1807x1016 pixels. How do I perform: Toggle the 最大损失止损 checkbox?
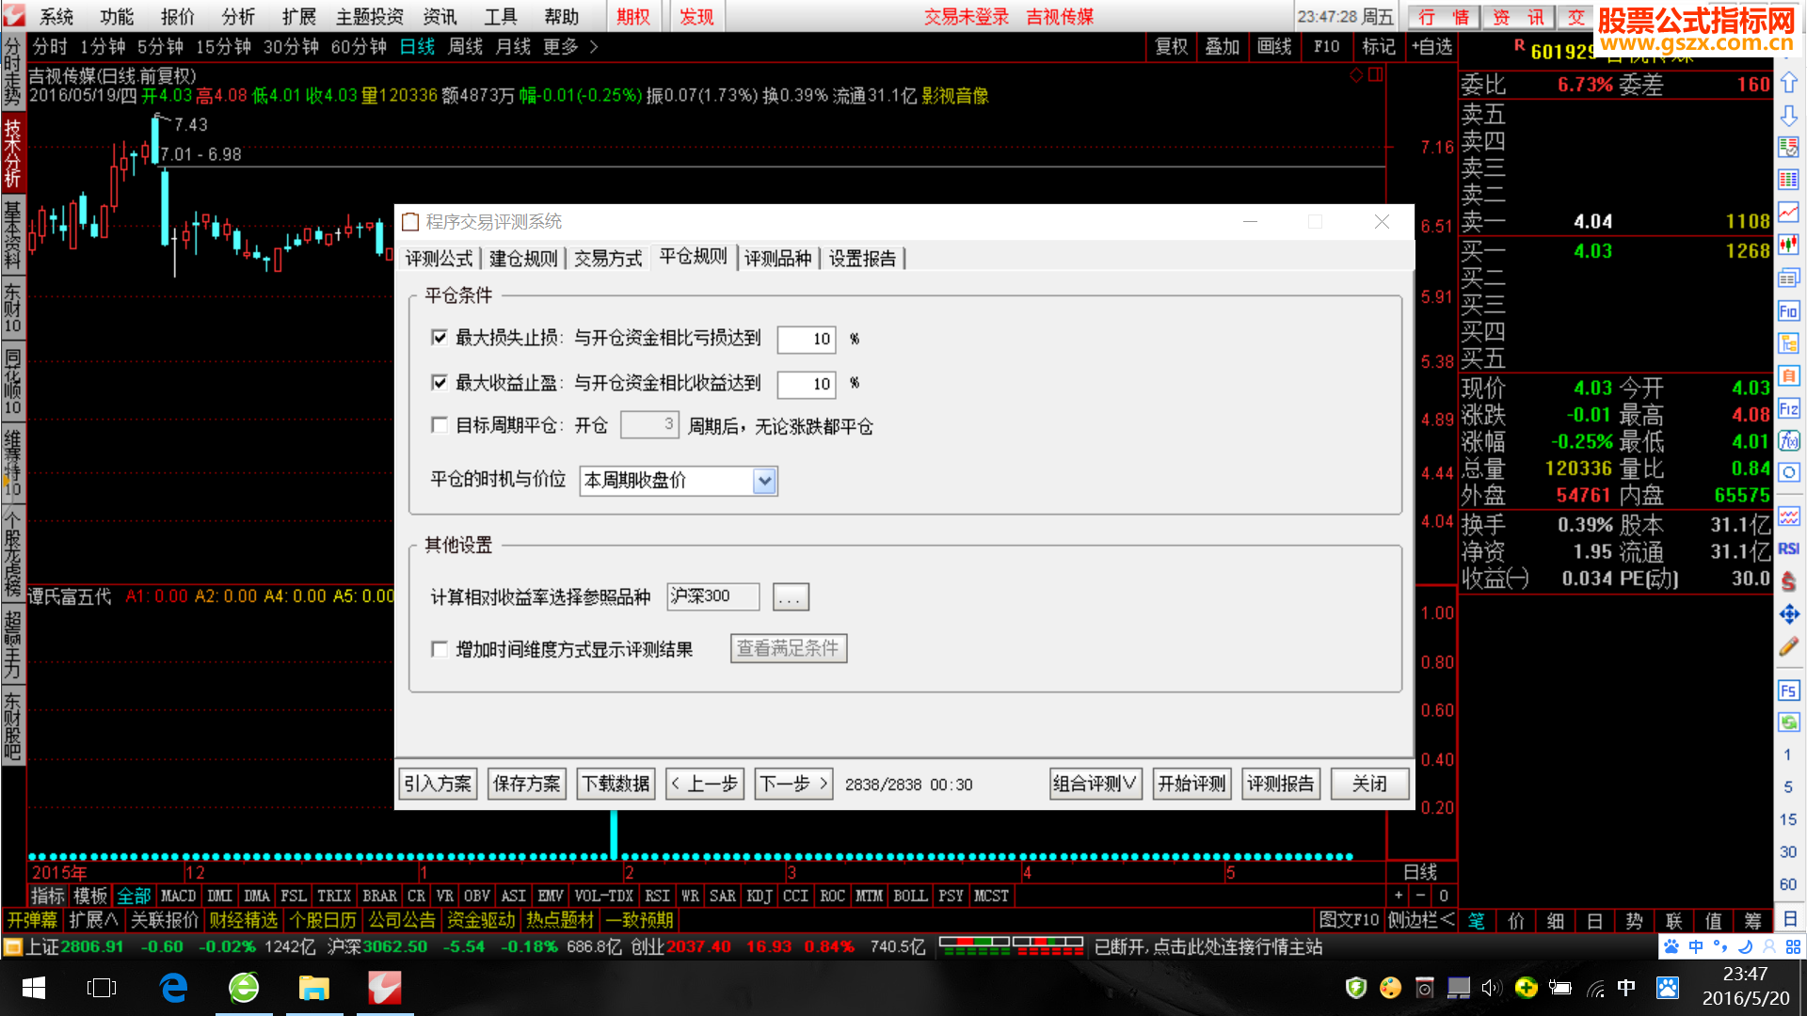(x=440, y=338)
